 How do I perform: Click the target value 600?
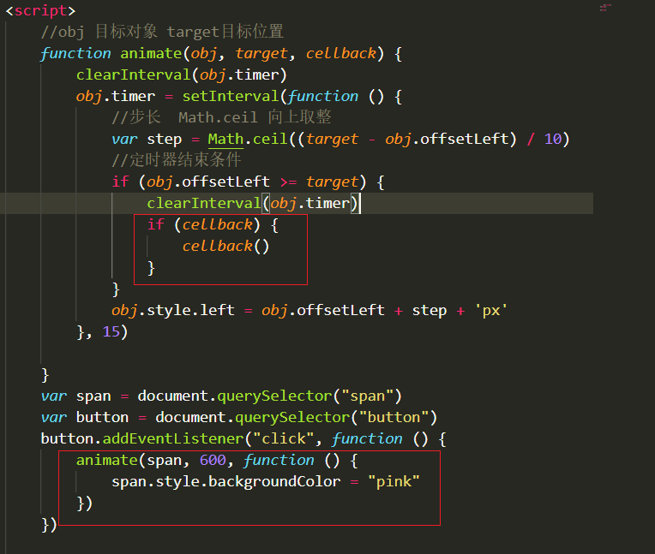[213, 460]
